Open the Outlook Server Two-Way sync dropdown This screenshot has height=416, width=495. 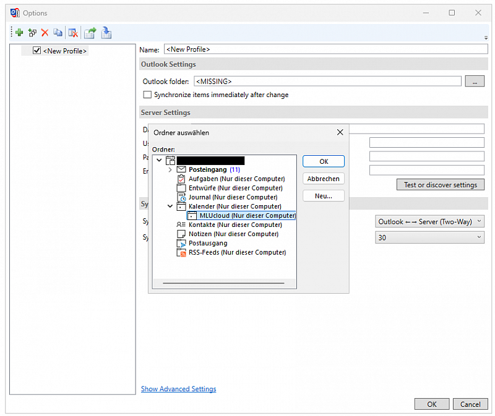(430, 221)
